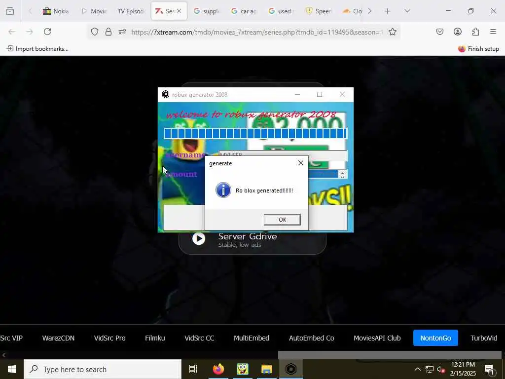Click the site security padlock icon
This screenshot has width=505, height=379.
(108, 32)
